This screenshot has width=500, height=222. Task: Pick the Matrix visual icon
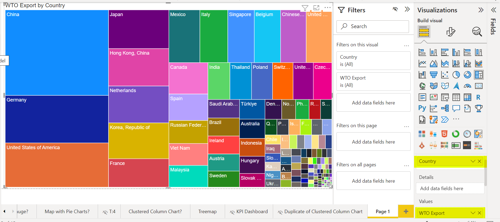tap(467, 97)
